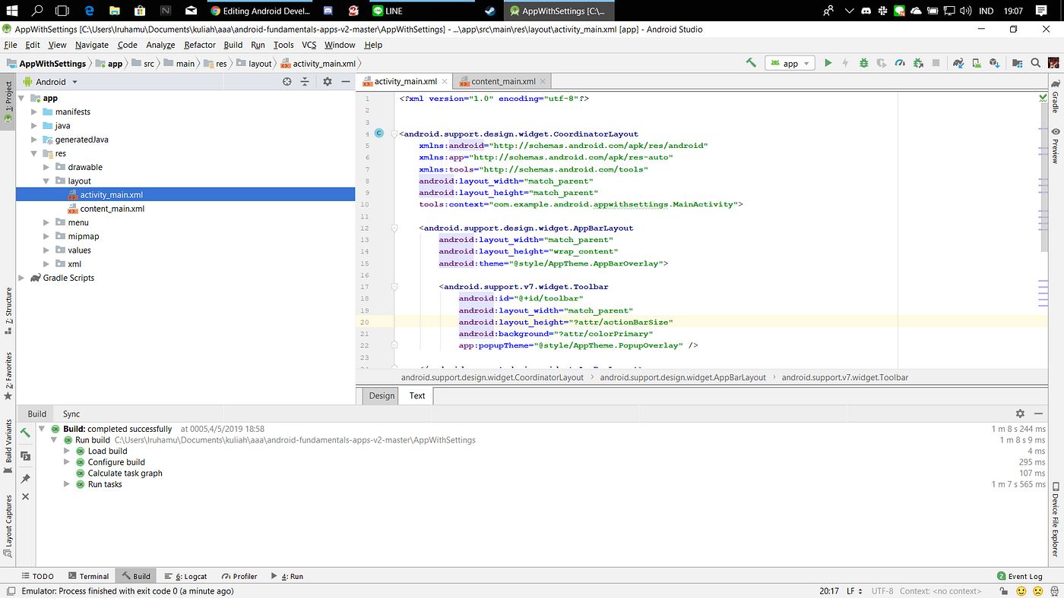Sync project with Gradle files icon

(959, 63)
